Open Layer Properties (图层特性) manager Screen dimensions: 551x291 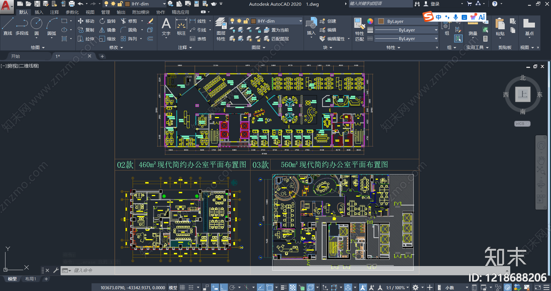pos(221,30)
